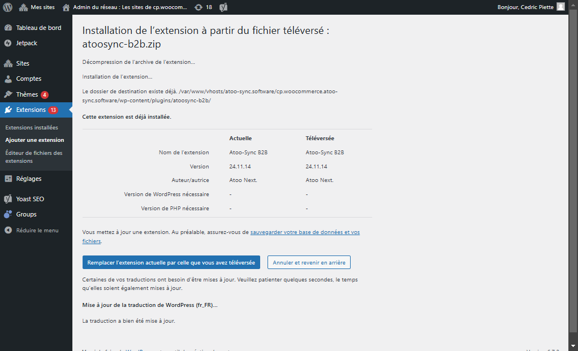Select the atoosync-b2b.zip heading text
Image resolution: width=578 pixels, height=351 pixels.
pos(122,44)
